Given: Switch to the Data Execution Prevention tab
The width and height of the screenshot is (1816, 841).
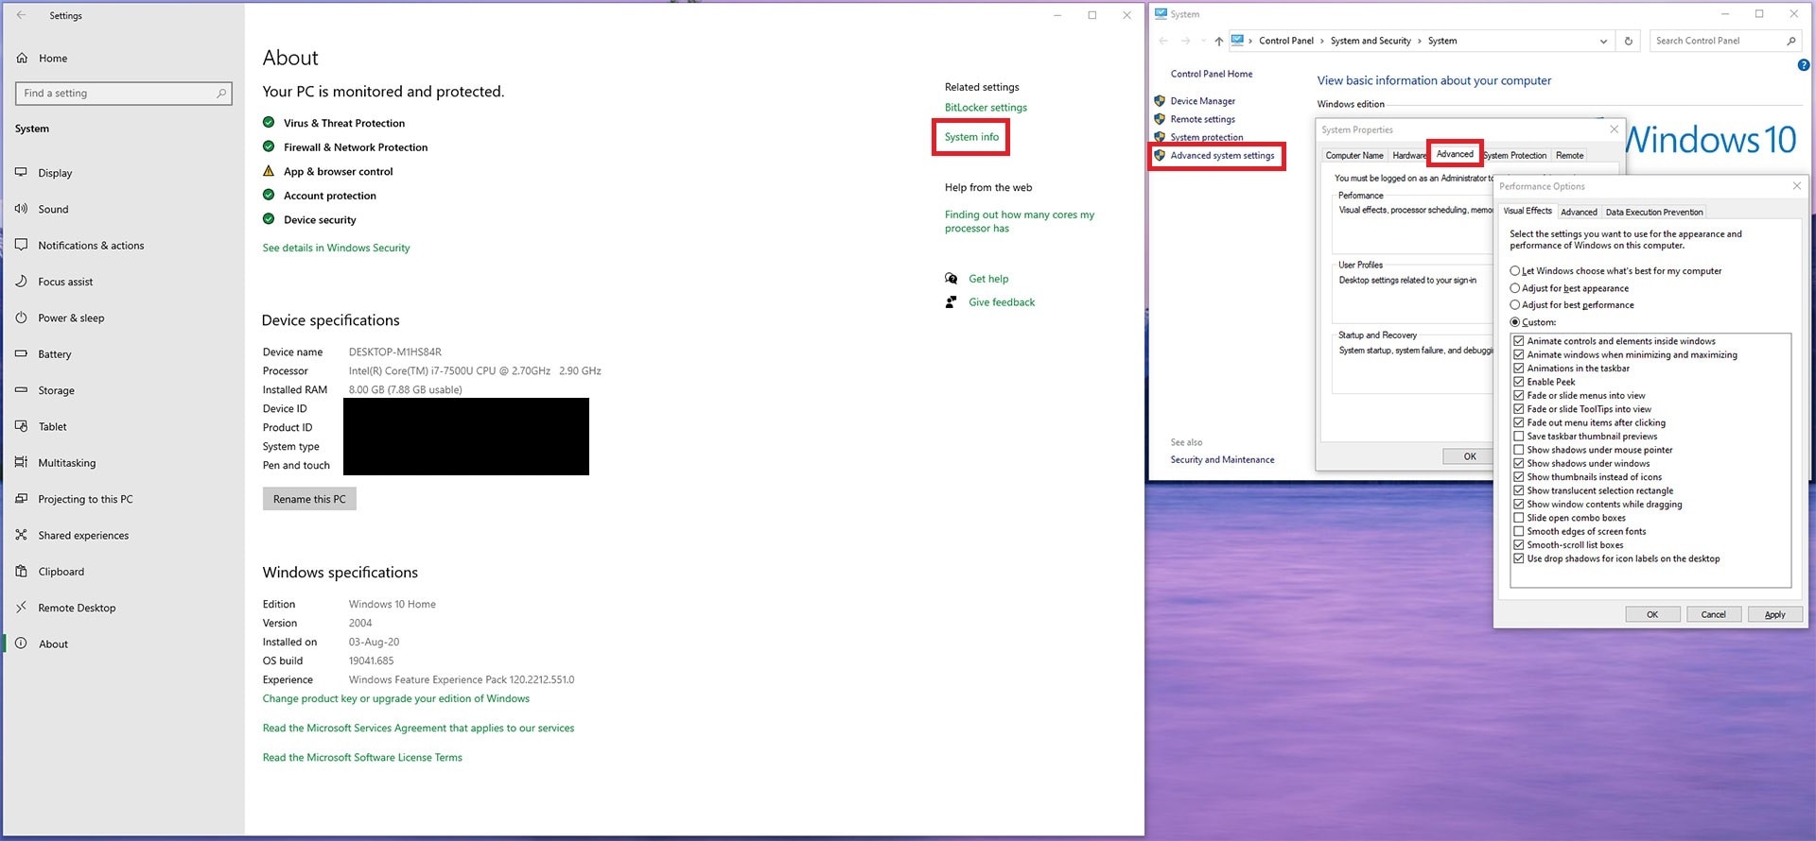Looking at the screenshot, I should tap(1653, 212).
